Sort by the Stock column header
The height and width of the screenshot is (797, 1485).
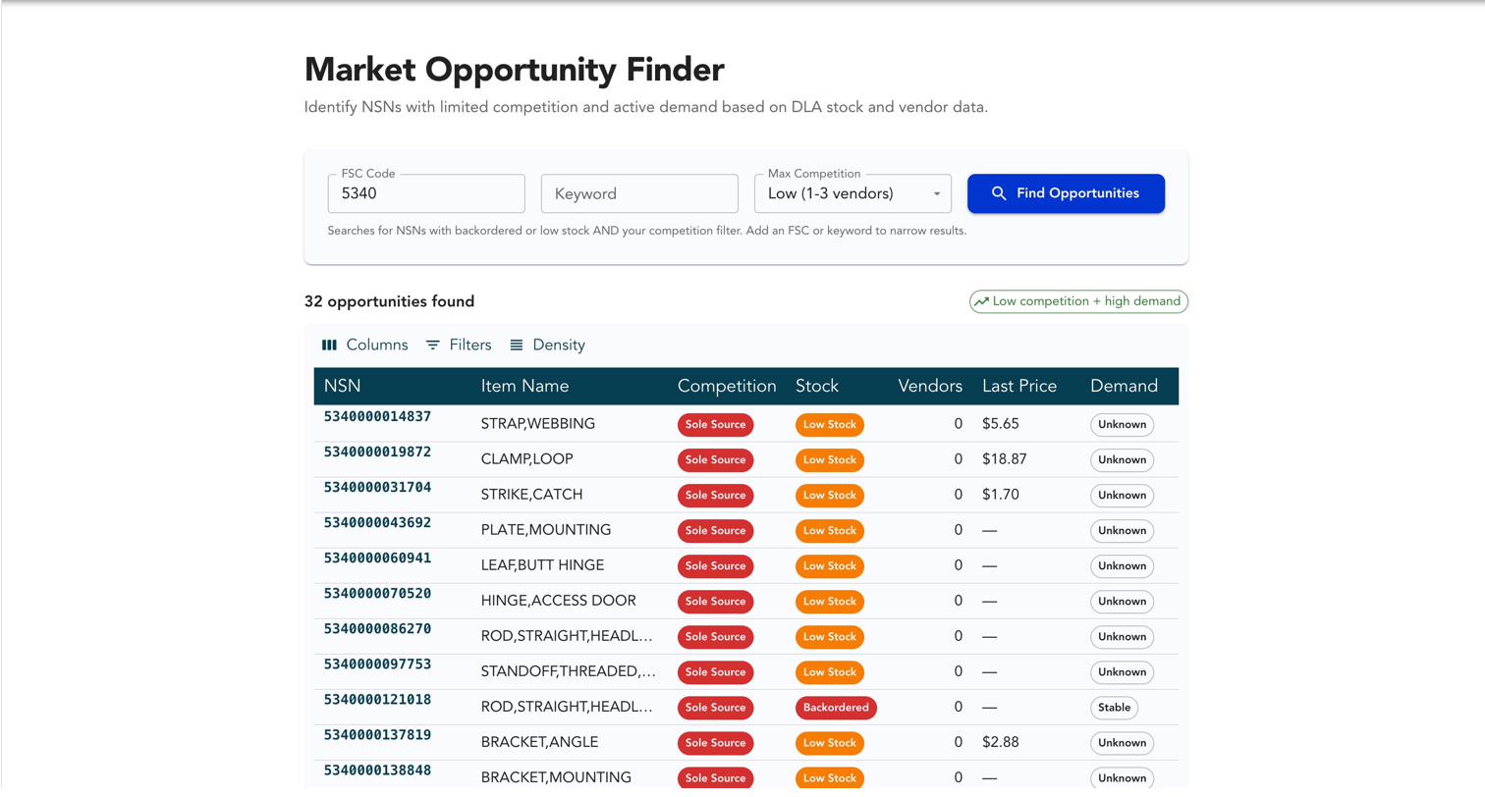817,386
